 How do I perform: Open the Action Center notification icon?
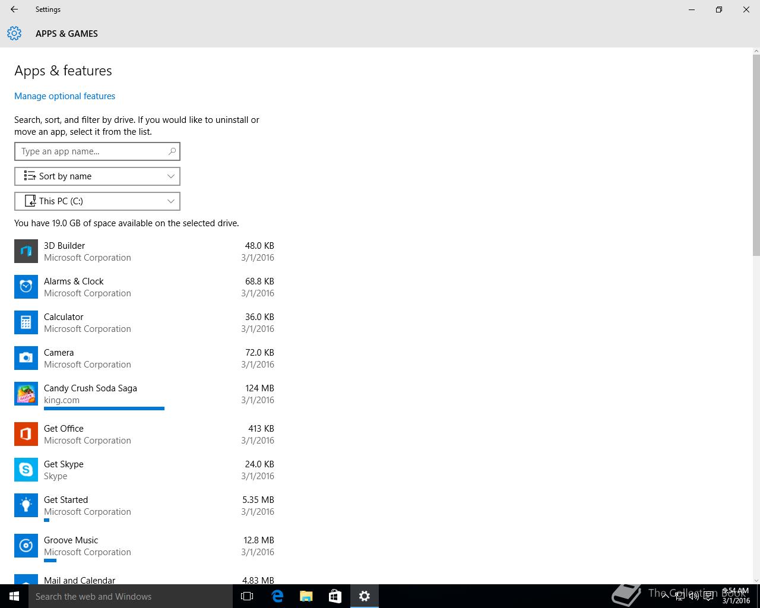(708, 596)
